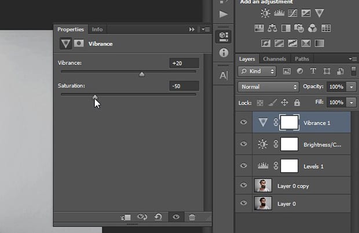Add a Brightness/Contrast adjustment
359x233 pixels.
(x=265, y=13)
